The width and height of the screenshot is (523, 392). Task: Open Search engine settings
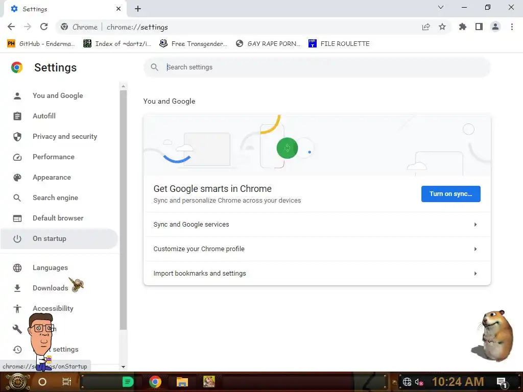coord(59,198)
